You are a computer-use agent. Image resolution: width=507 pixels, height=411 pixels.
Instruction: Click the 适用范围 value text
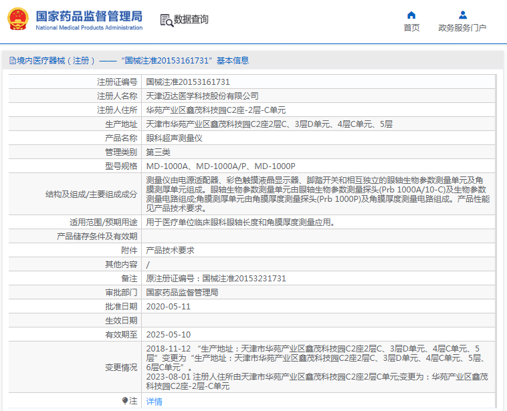[241, 223]
